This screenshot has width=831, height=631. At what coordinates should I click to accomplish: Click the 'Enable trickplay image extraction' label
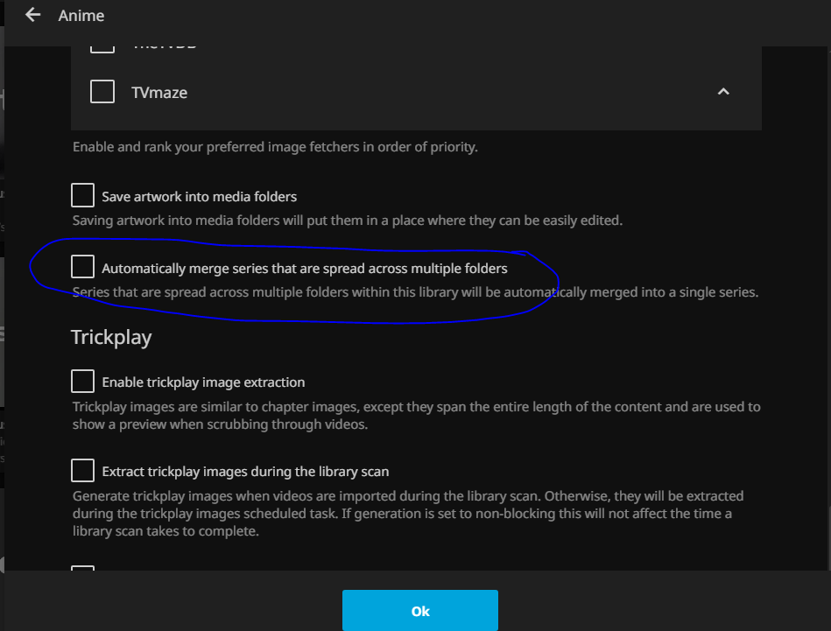click(x=203, y=382)
